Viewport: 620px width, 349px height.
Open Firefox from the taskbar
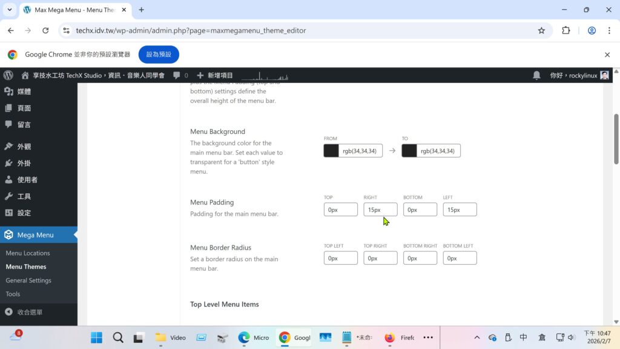(389, 337)
